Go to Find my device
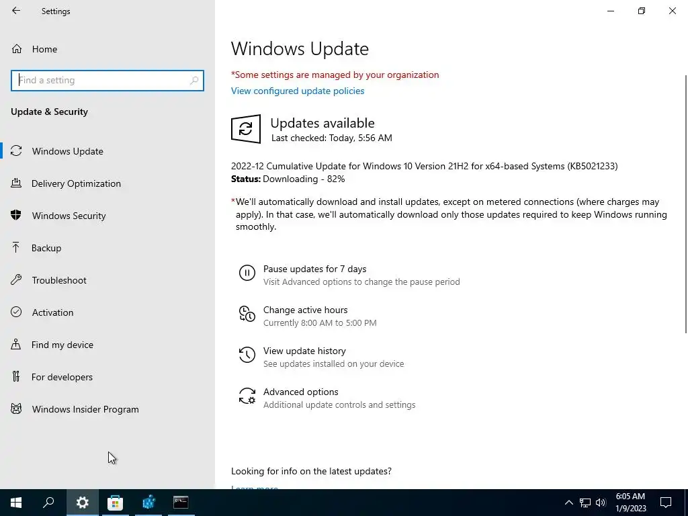The width and height of the screenshot is (688, 516). click(x=107, y=345)
